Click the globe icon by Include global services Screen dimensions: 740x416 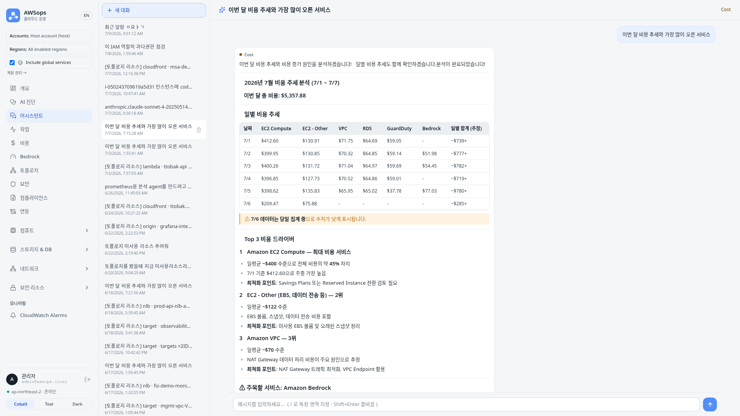[20, 62]
